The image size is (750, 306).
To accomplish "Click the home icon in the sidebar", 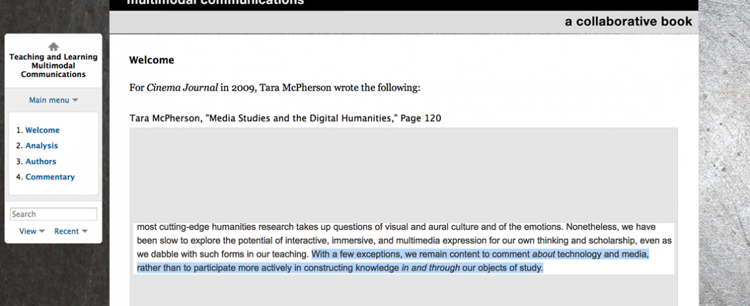I will coord(53,47).
